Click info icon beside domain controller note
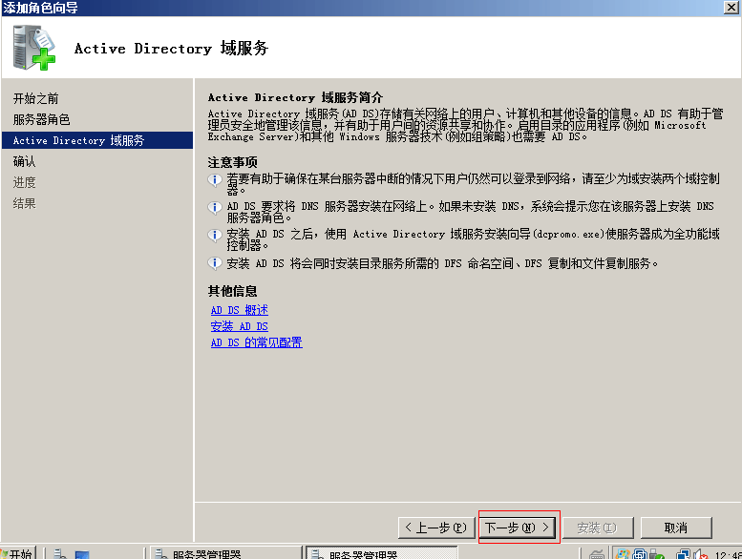742x559 pixels. 215,180
